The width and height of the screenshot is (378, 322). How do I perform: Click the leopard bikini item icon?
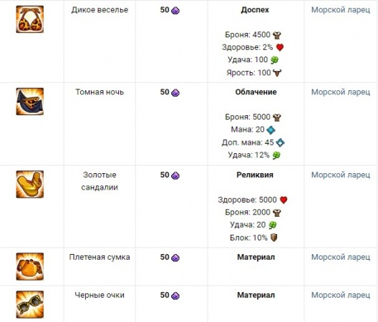coord(30,19)
